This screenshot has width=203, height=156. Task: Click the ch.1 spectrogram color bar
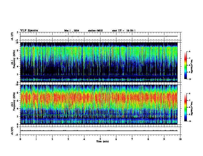point(185,65)
